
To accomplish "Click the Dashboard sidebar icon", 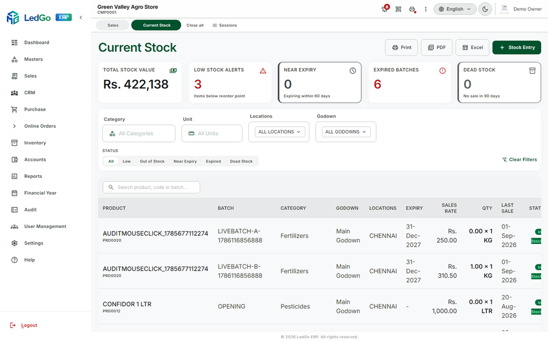I will tap(14, 43).
